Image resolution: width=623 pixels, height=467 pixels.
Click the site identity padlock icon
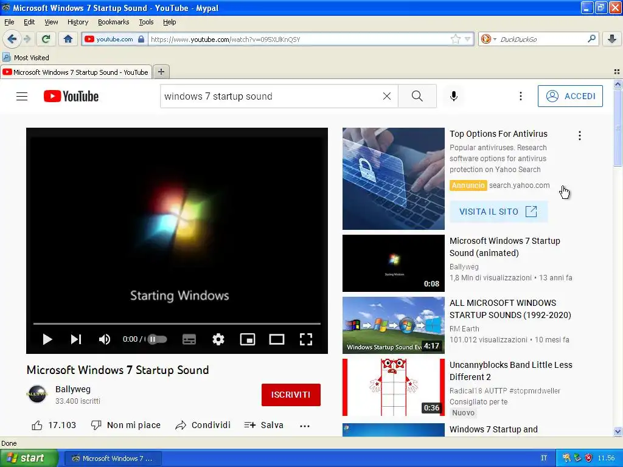[x=141, y=39]
